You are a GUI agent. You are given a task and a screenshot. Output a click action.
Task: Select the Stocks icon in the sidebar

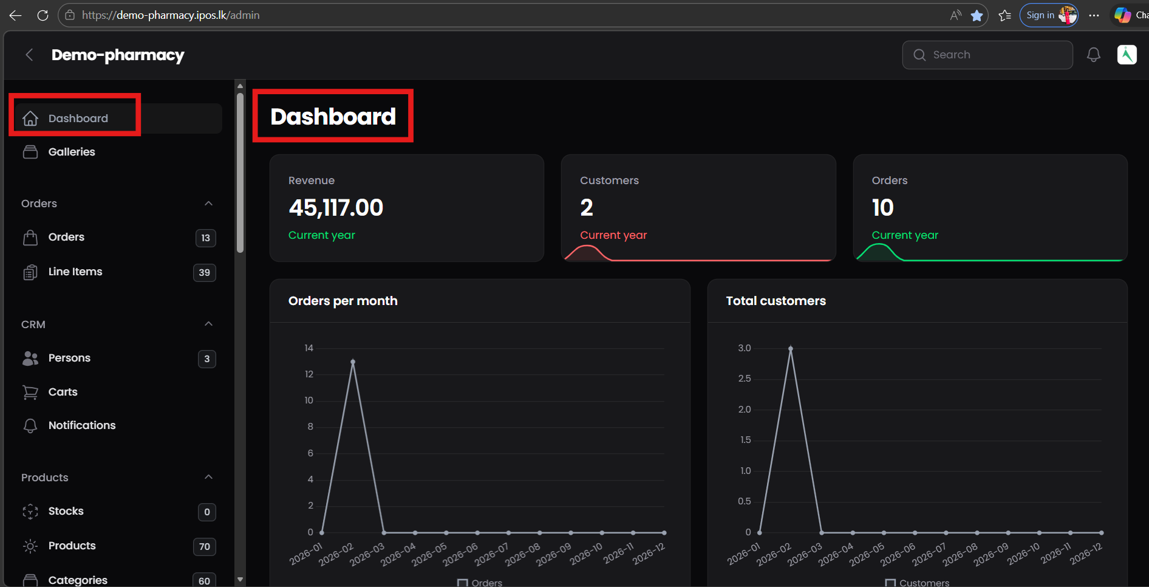point(30,512)
